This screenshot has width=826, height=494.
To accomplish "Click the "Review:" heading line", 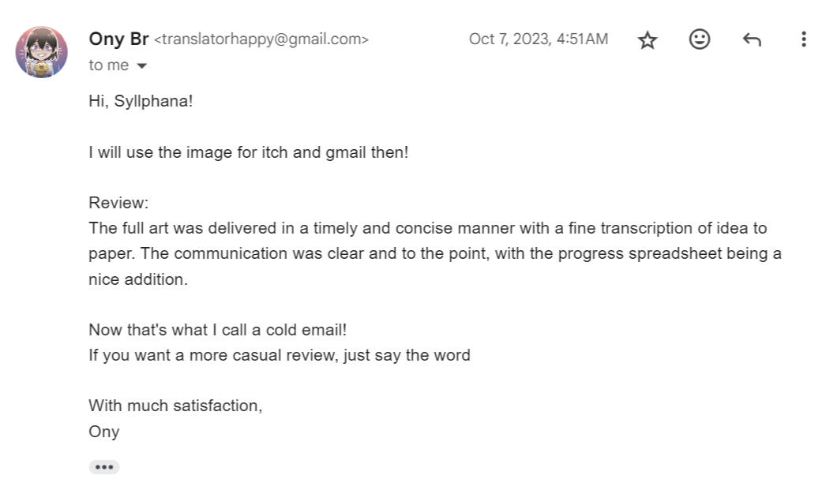I will [x=118, y=203].
